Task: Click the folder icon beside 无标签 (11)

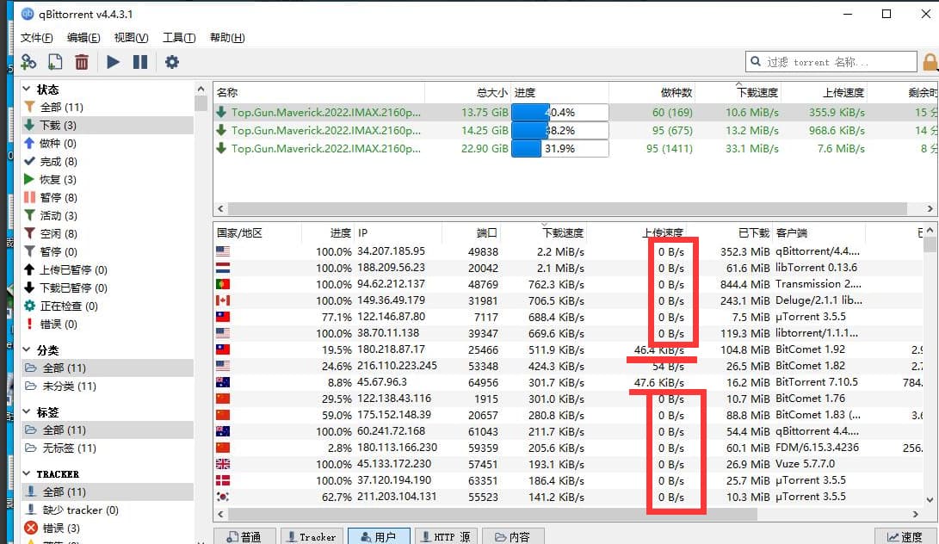Action: coord(30,448)
